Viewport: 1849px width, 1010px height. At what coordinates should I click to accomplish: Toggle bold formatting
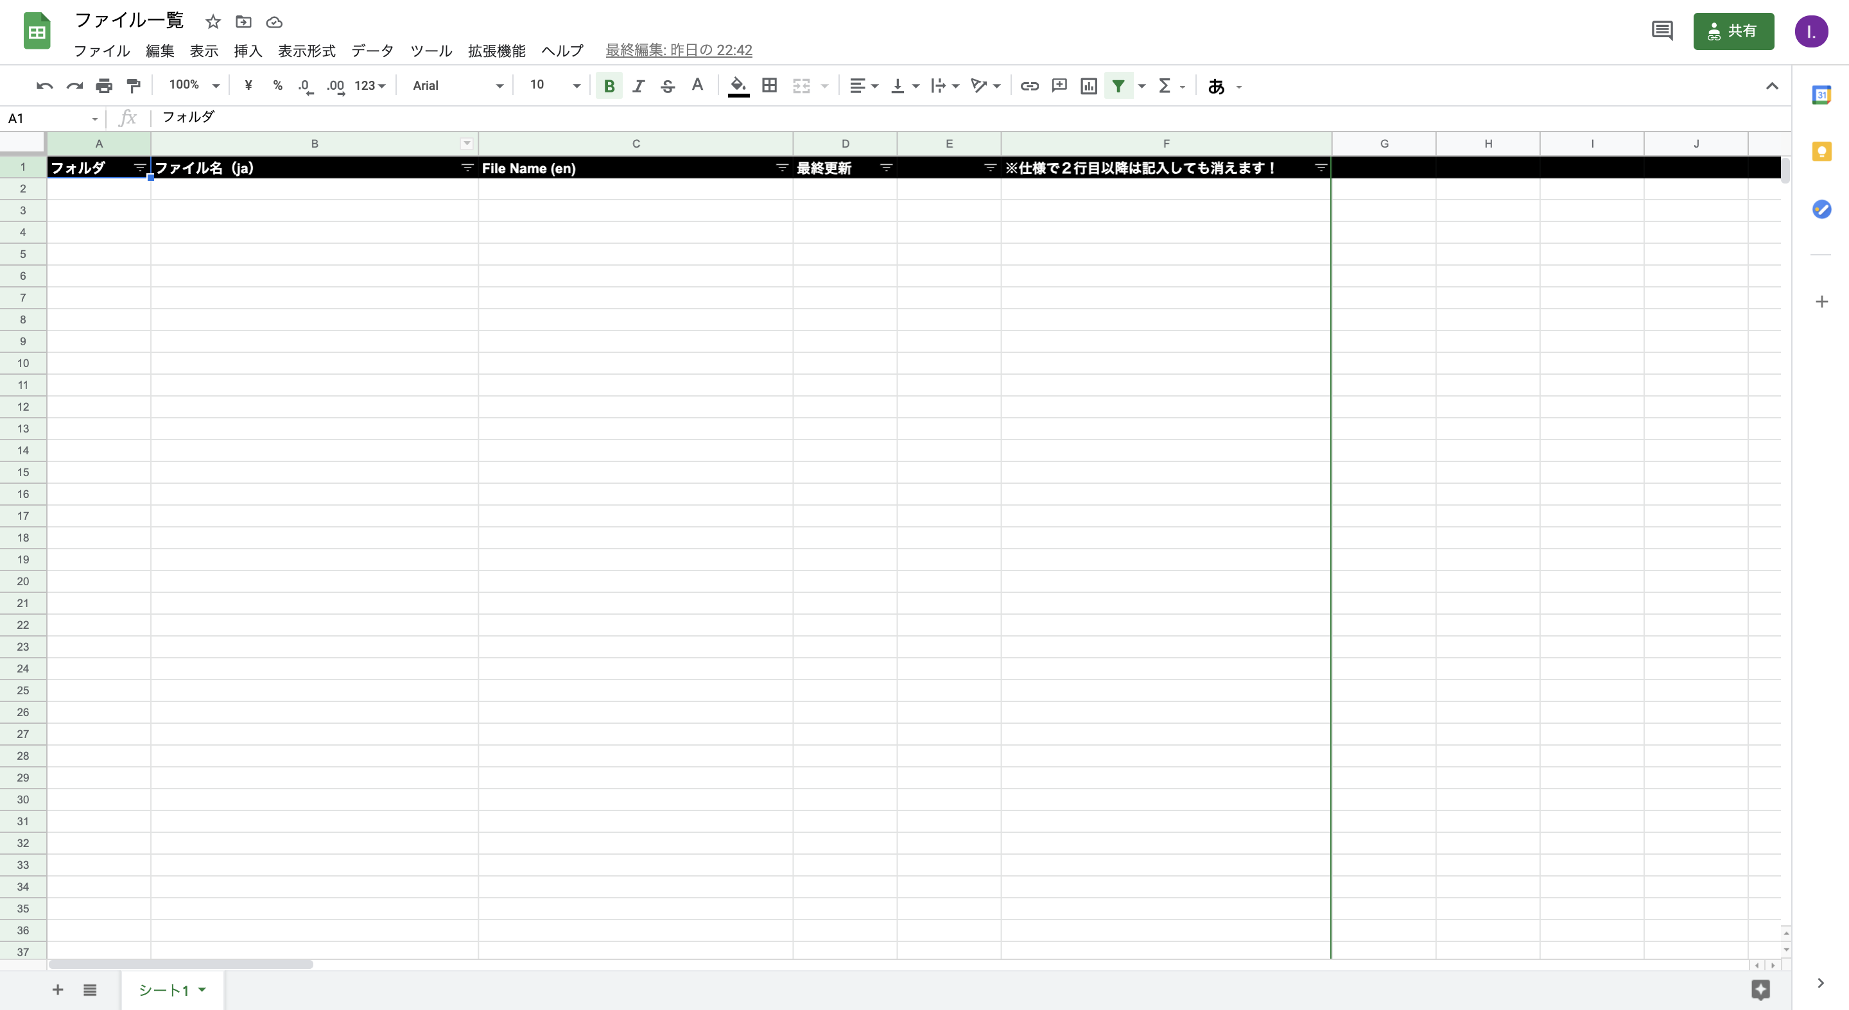click(x=609, y=85)
